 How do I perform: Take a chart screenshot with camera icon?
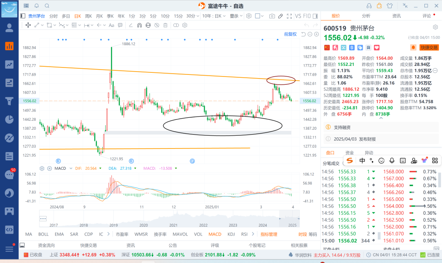tap(272, 16)
